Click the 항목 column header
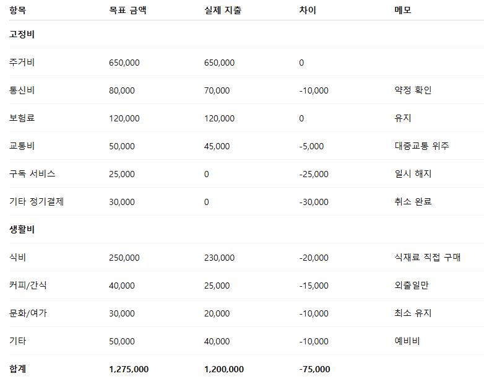484x384 pixels. pos(18,11)
